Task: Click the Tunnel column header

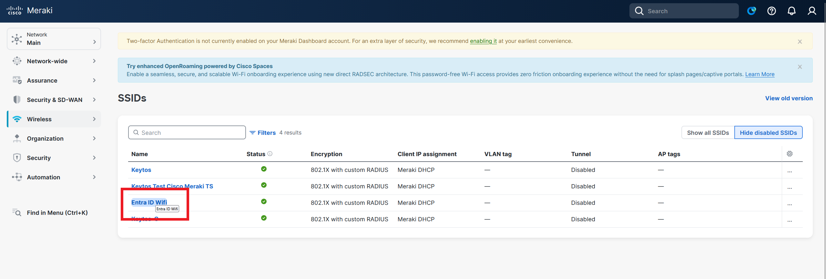Action: pyautogui.click(x=581, y=154)
